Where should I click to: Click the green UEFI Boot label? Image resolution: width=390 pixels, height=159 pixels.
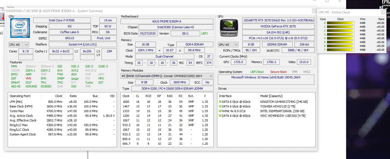[x=257, y=72]
